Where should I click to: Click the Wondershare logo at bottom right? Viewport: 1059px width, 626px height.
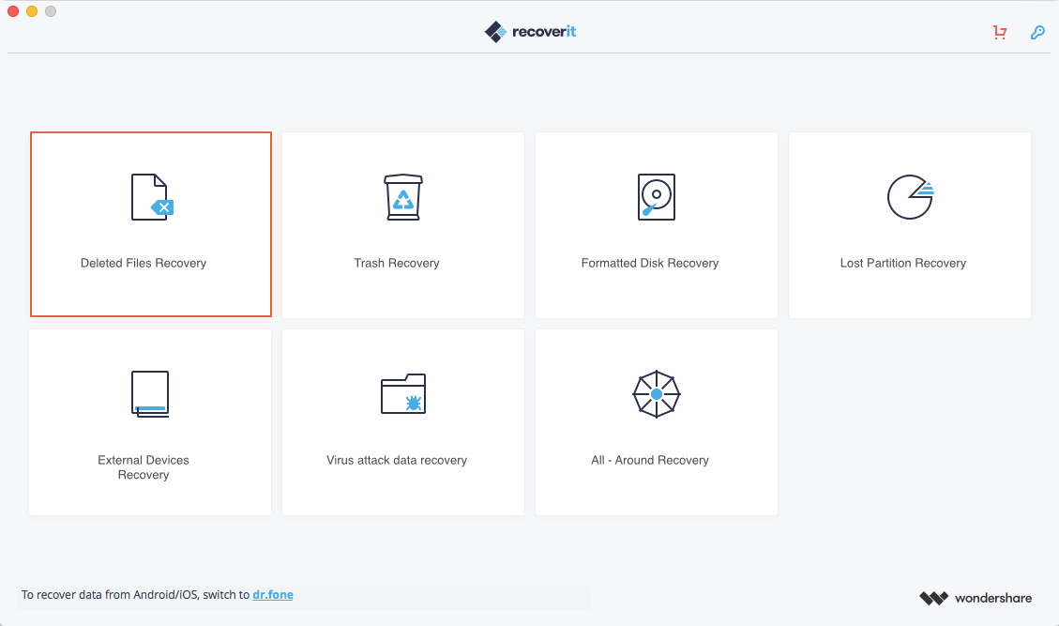pos(976,598)
